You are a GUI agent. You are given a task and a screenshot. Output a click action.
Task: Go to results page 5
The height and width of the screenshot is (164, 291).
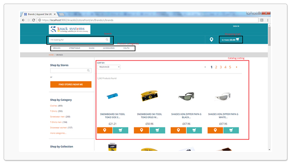230,67
